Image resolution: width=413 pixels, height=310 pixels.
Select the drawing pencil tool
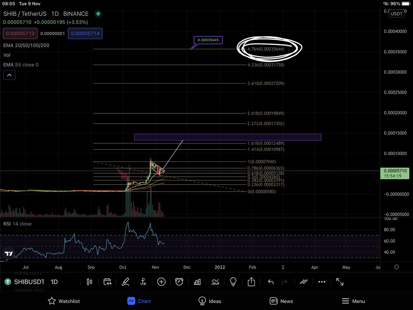(x=125, y=282)
